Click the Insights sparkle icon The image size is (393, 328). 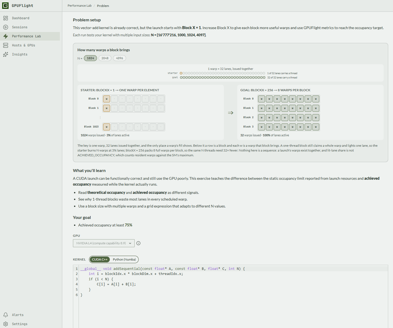click(6, 54)
